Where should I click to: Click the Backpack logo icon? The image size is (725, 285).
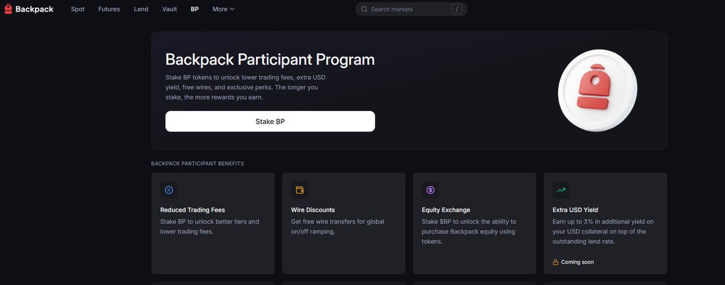(8, 9)
